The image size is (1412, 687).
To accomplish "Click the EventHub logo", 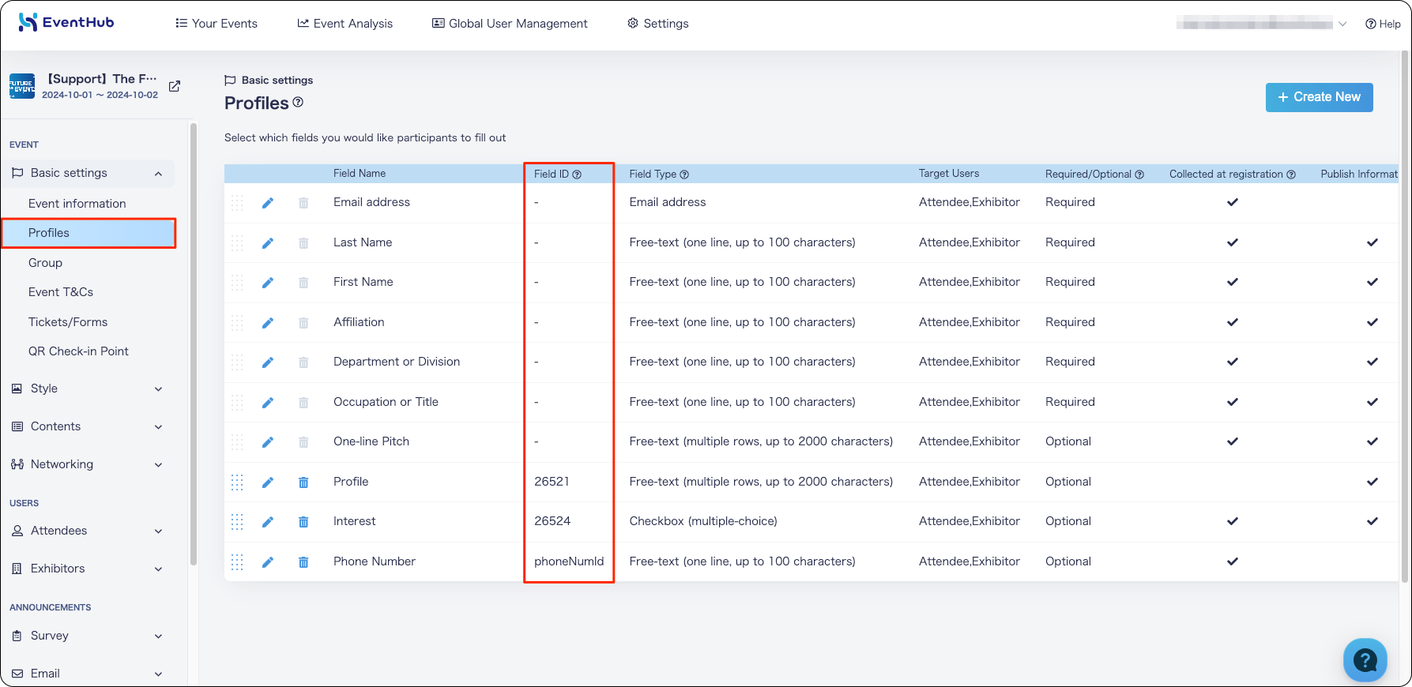I will point(66,22).
